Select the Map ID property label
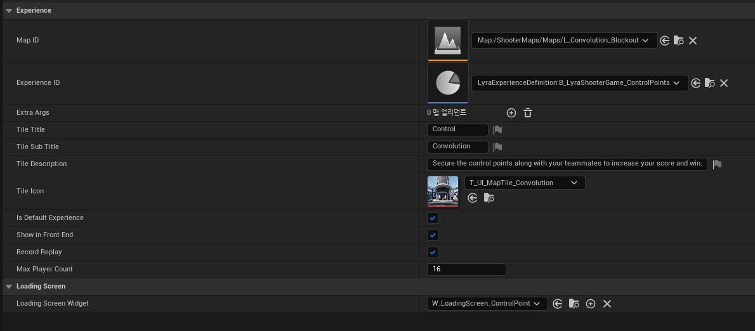Screen dimensions: 755x331 pos(27,41)
